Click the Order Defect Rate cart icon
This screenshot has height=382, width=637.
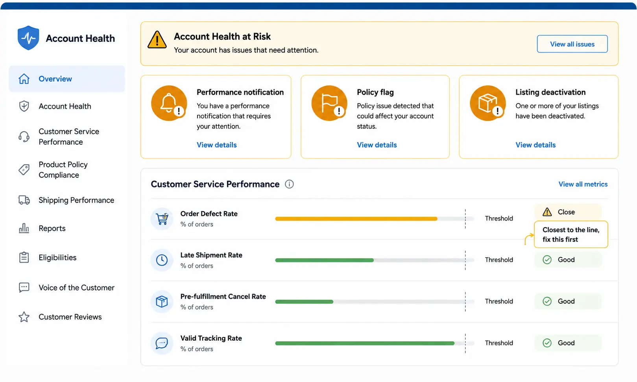pyautogui.click(x=162, y=219)
